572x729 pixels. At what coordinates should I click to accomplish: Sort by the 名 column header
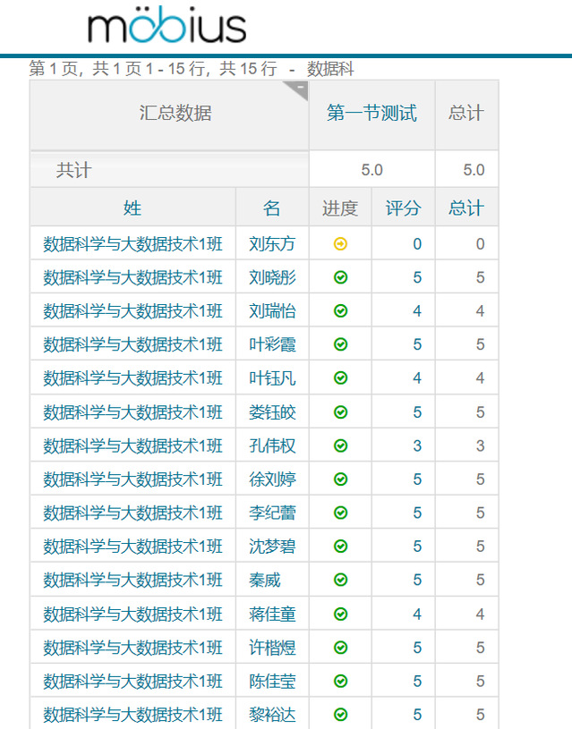coord(272,208)
